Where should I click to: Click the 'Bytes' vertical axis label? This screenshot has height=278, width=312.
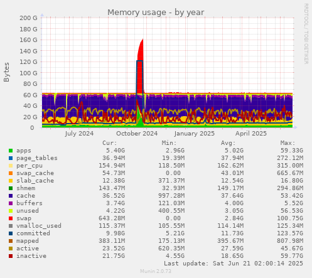(6, 72)
